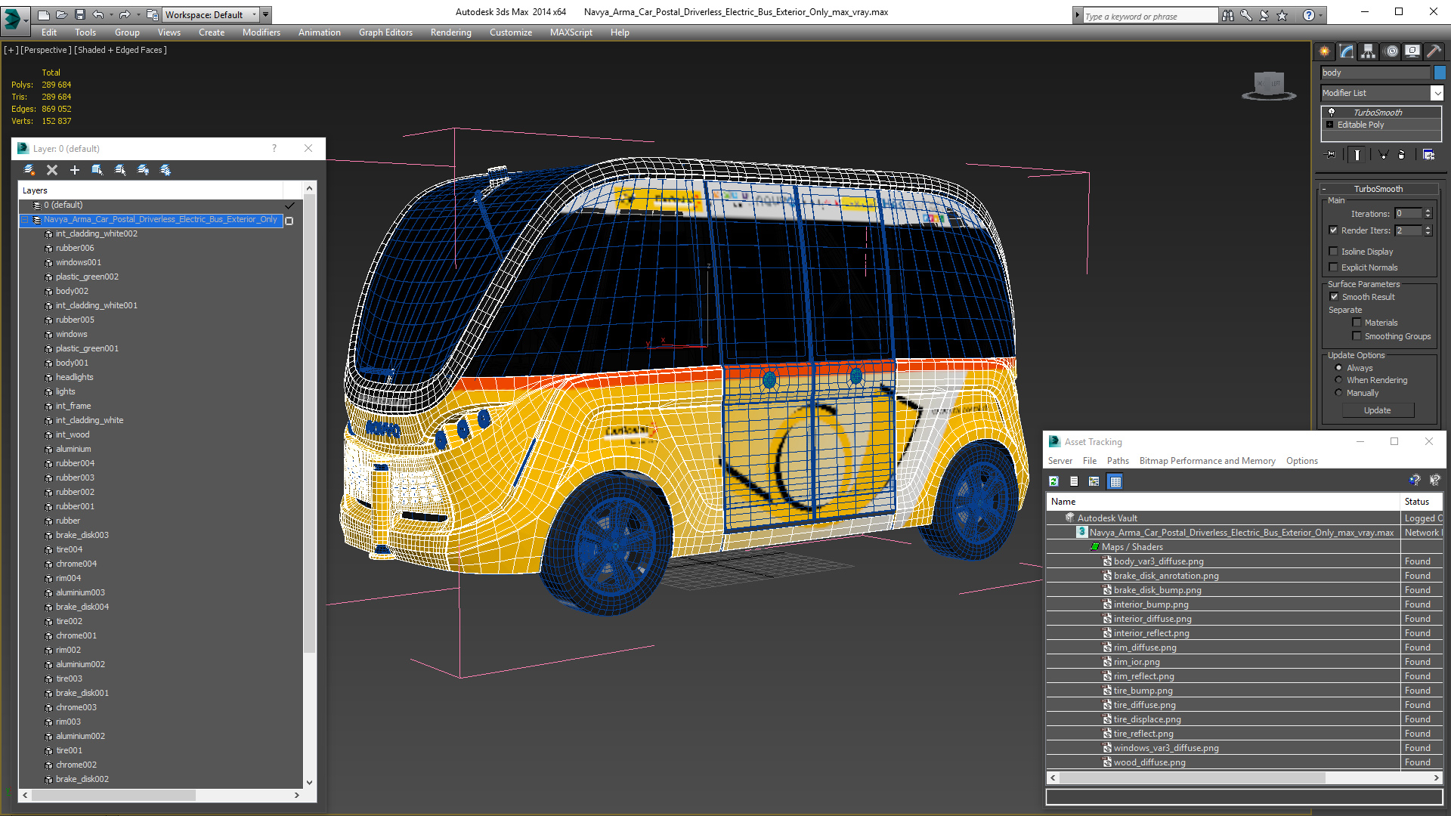The image size is (1451, 816).
Task: Open the Edit menu
Action: click(x=49, y=32)
